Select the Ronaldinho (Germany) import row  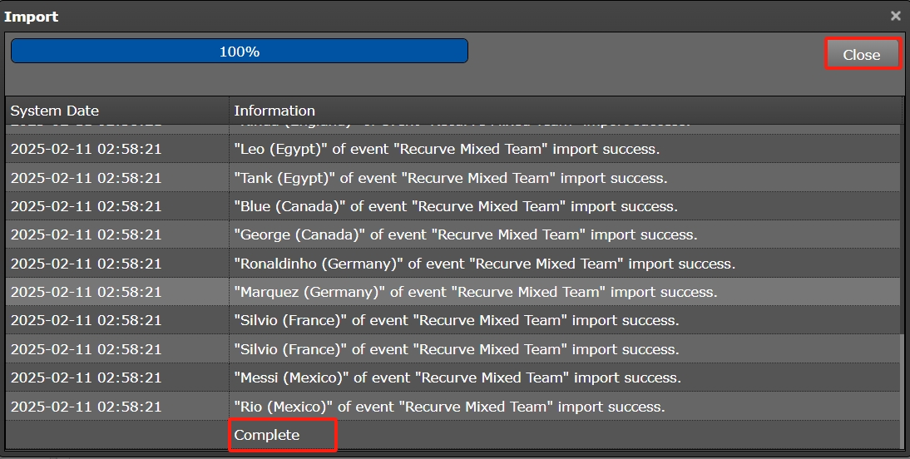tap(484, 264)
